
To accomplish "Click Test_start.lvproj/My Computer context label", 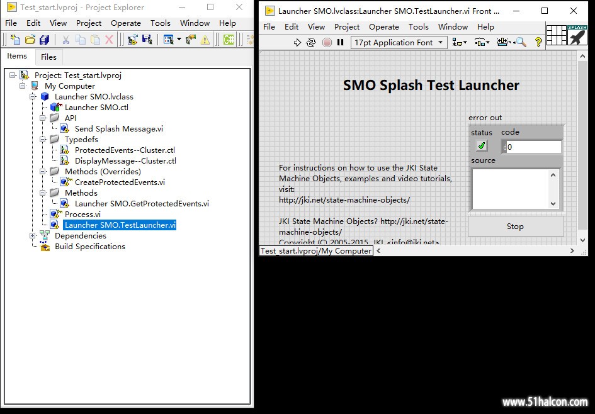I will 316,250.
